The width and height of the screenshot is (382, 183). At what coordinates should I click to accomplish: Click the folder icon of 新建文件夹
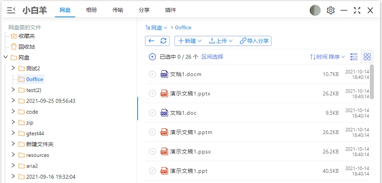pos(21,144)
